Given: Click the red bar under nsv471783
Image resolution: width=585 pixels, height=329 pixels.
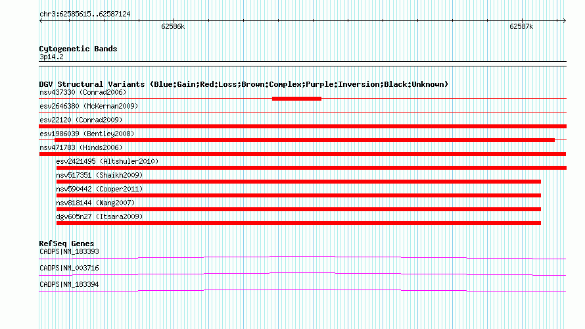Looking at the screenshot, I should tap(302, 154).
